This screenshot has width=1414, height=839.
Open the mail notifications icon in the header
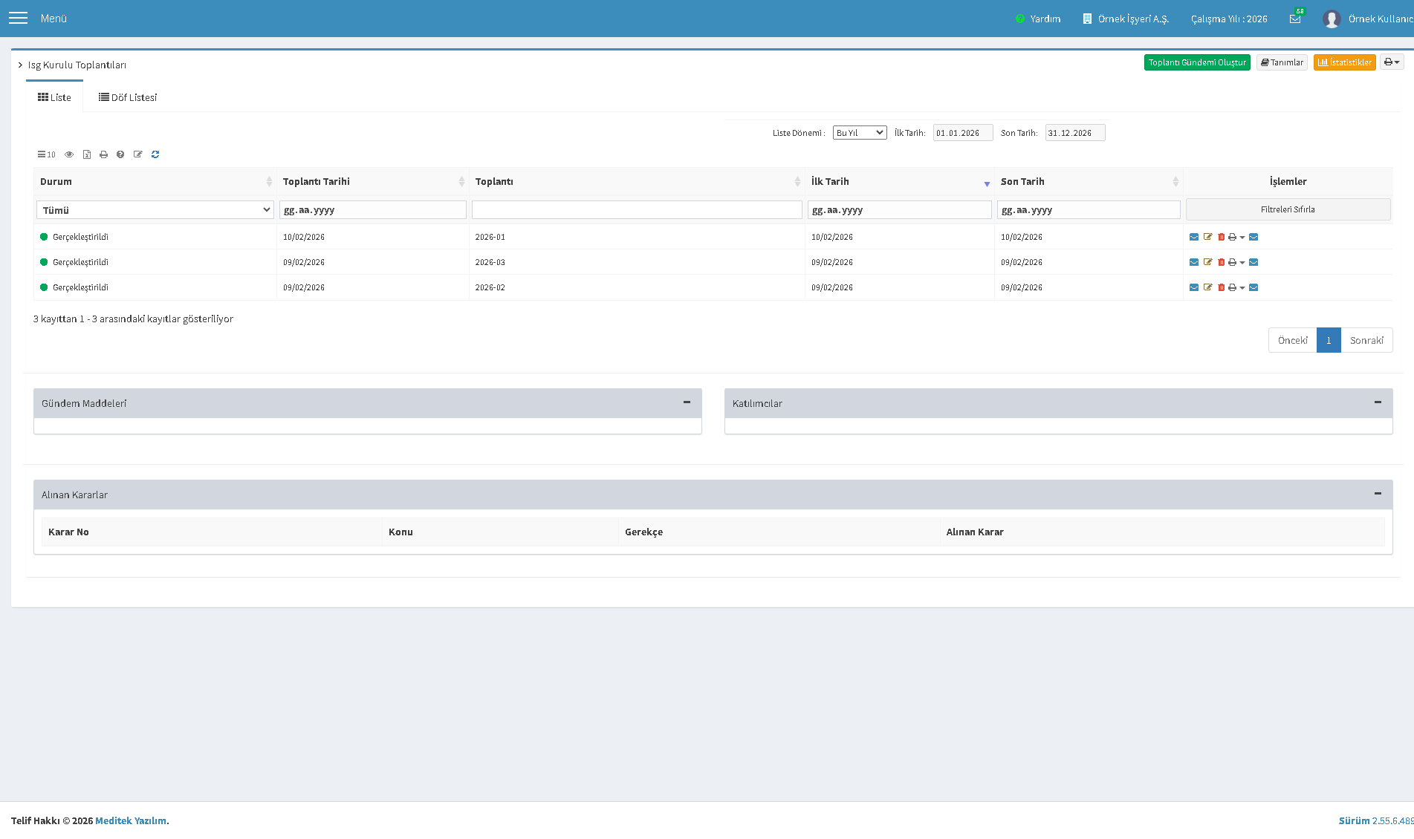1295,19
